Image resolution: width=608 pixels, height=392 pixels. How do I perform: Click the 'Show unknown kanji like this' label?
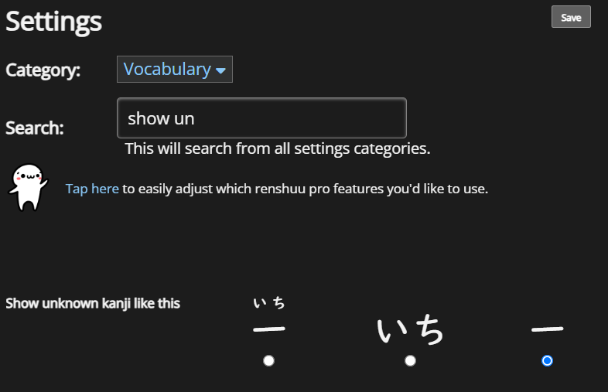[x=93, y=303]
